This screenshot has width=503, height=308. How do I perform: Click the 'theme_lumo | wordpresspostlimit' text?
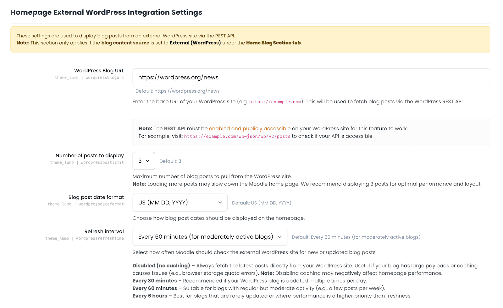[x=87, y=162]
